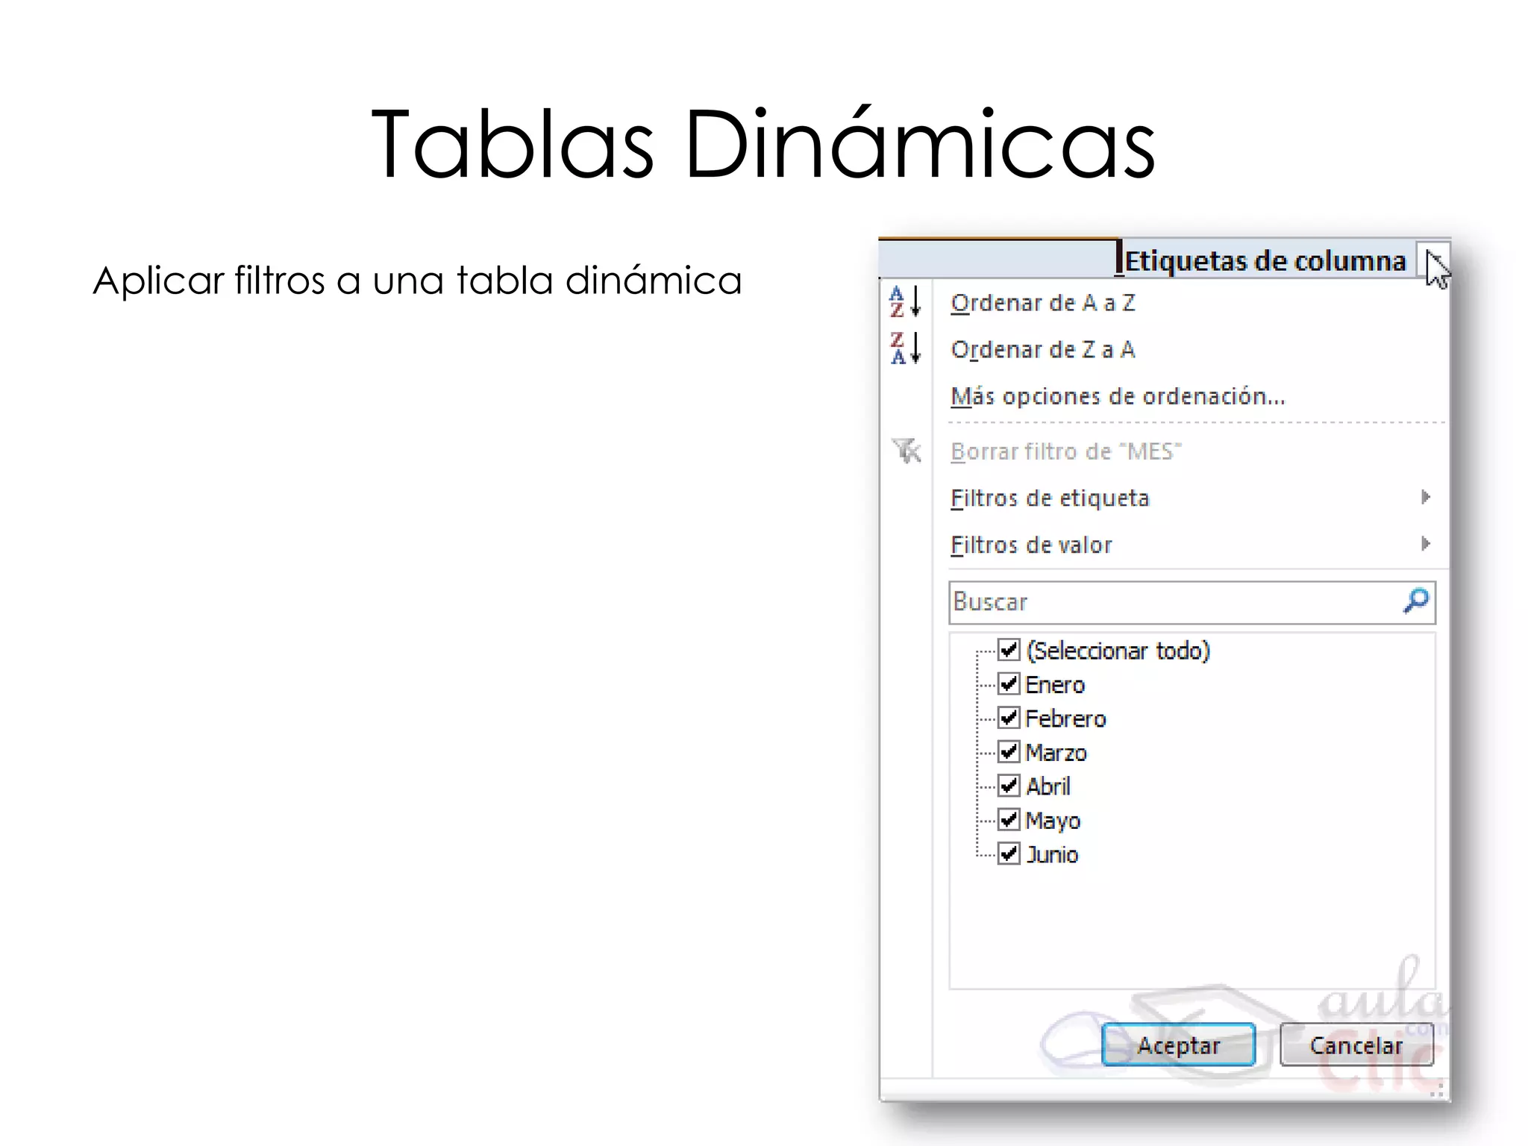Screen dimensions: 1528x1146
Task: Choose Ordenar de A a Z
Action: (1043, 303)
